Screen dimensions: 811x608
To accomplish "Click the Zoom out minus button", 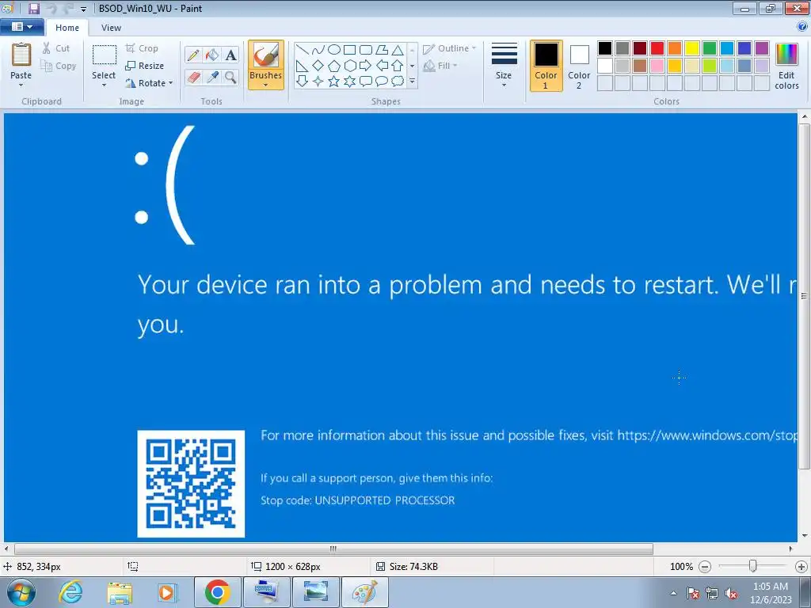I will pos(704,567).
